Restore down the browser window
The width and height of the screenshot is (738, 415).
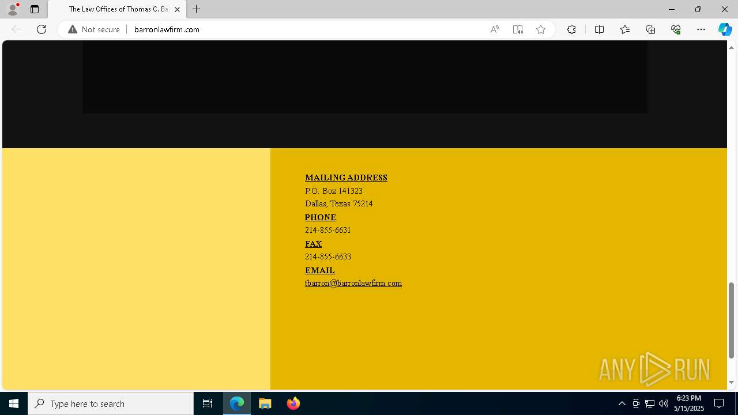tap(698, 9)
